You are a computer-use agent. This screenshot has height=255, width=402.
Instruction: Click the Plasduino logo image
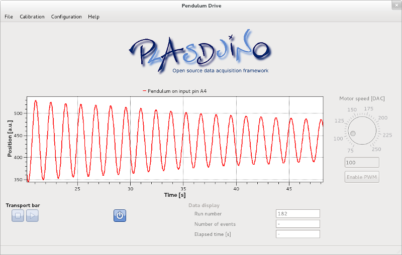200,53
